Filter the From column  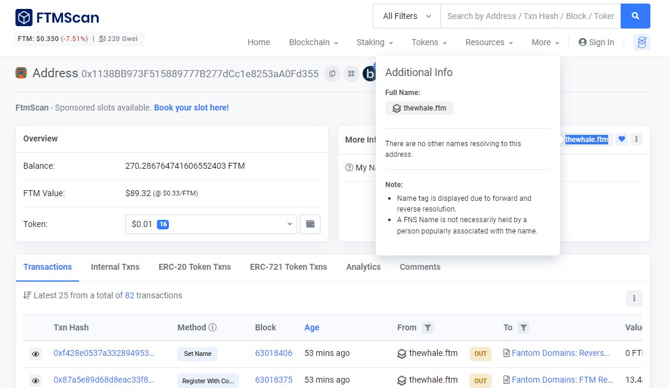click(x=427, y=328)
